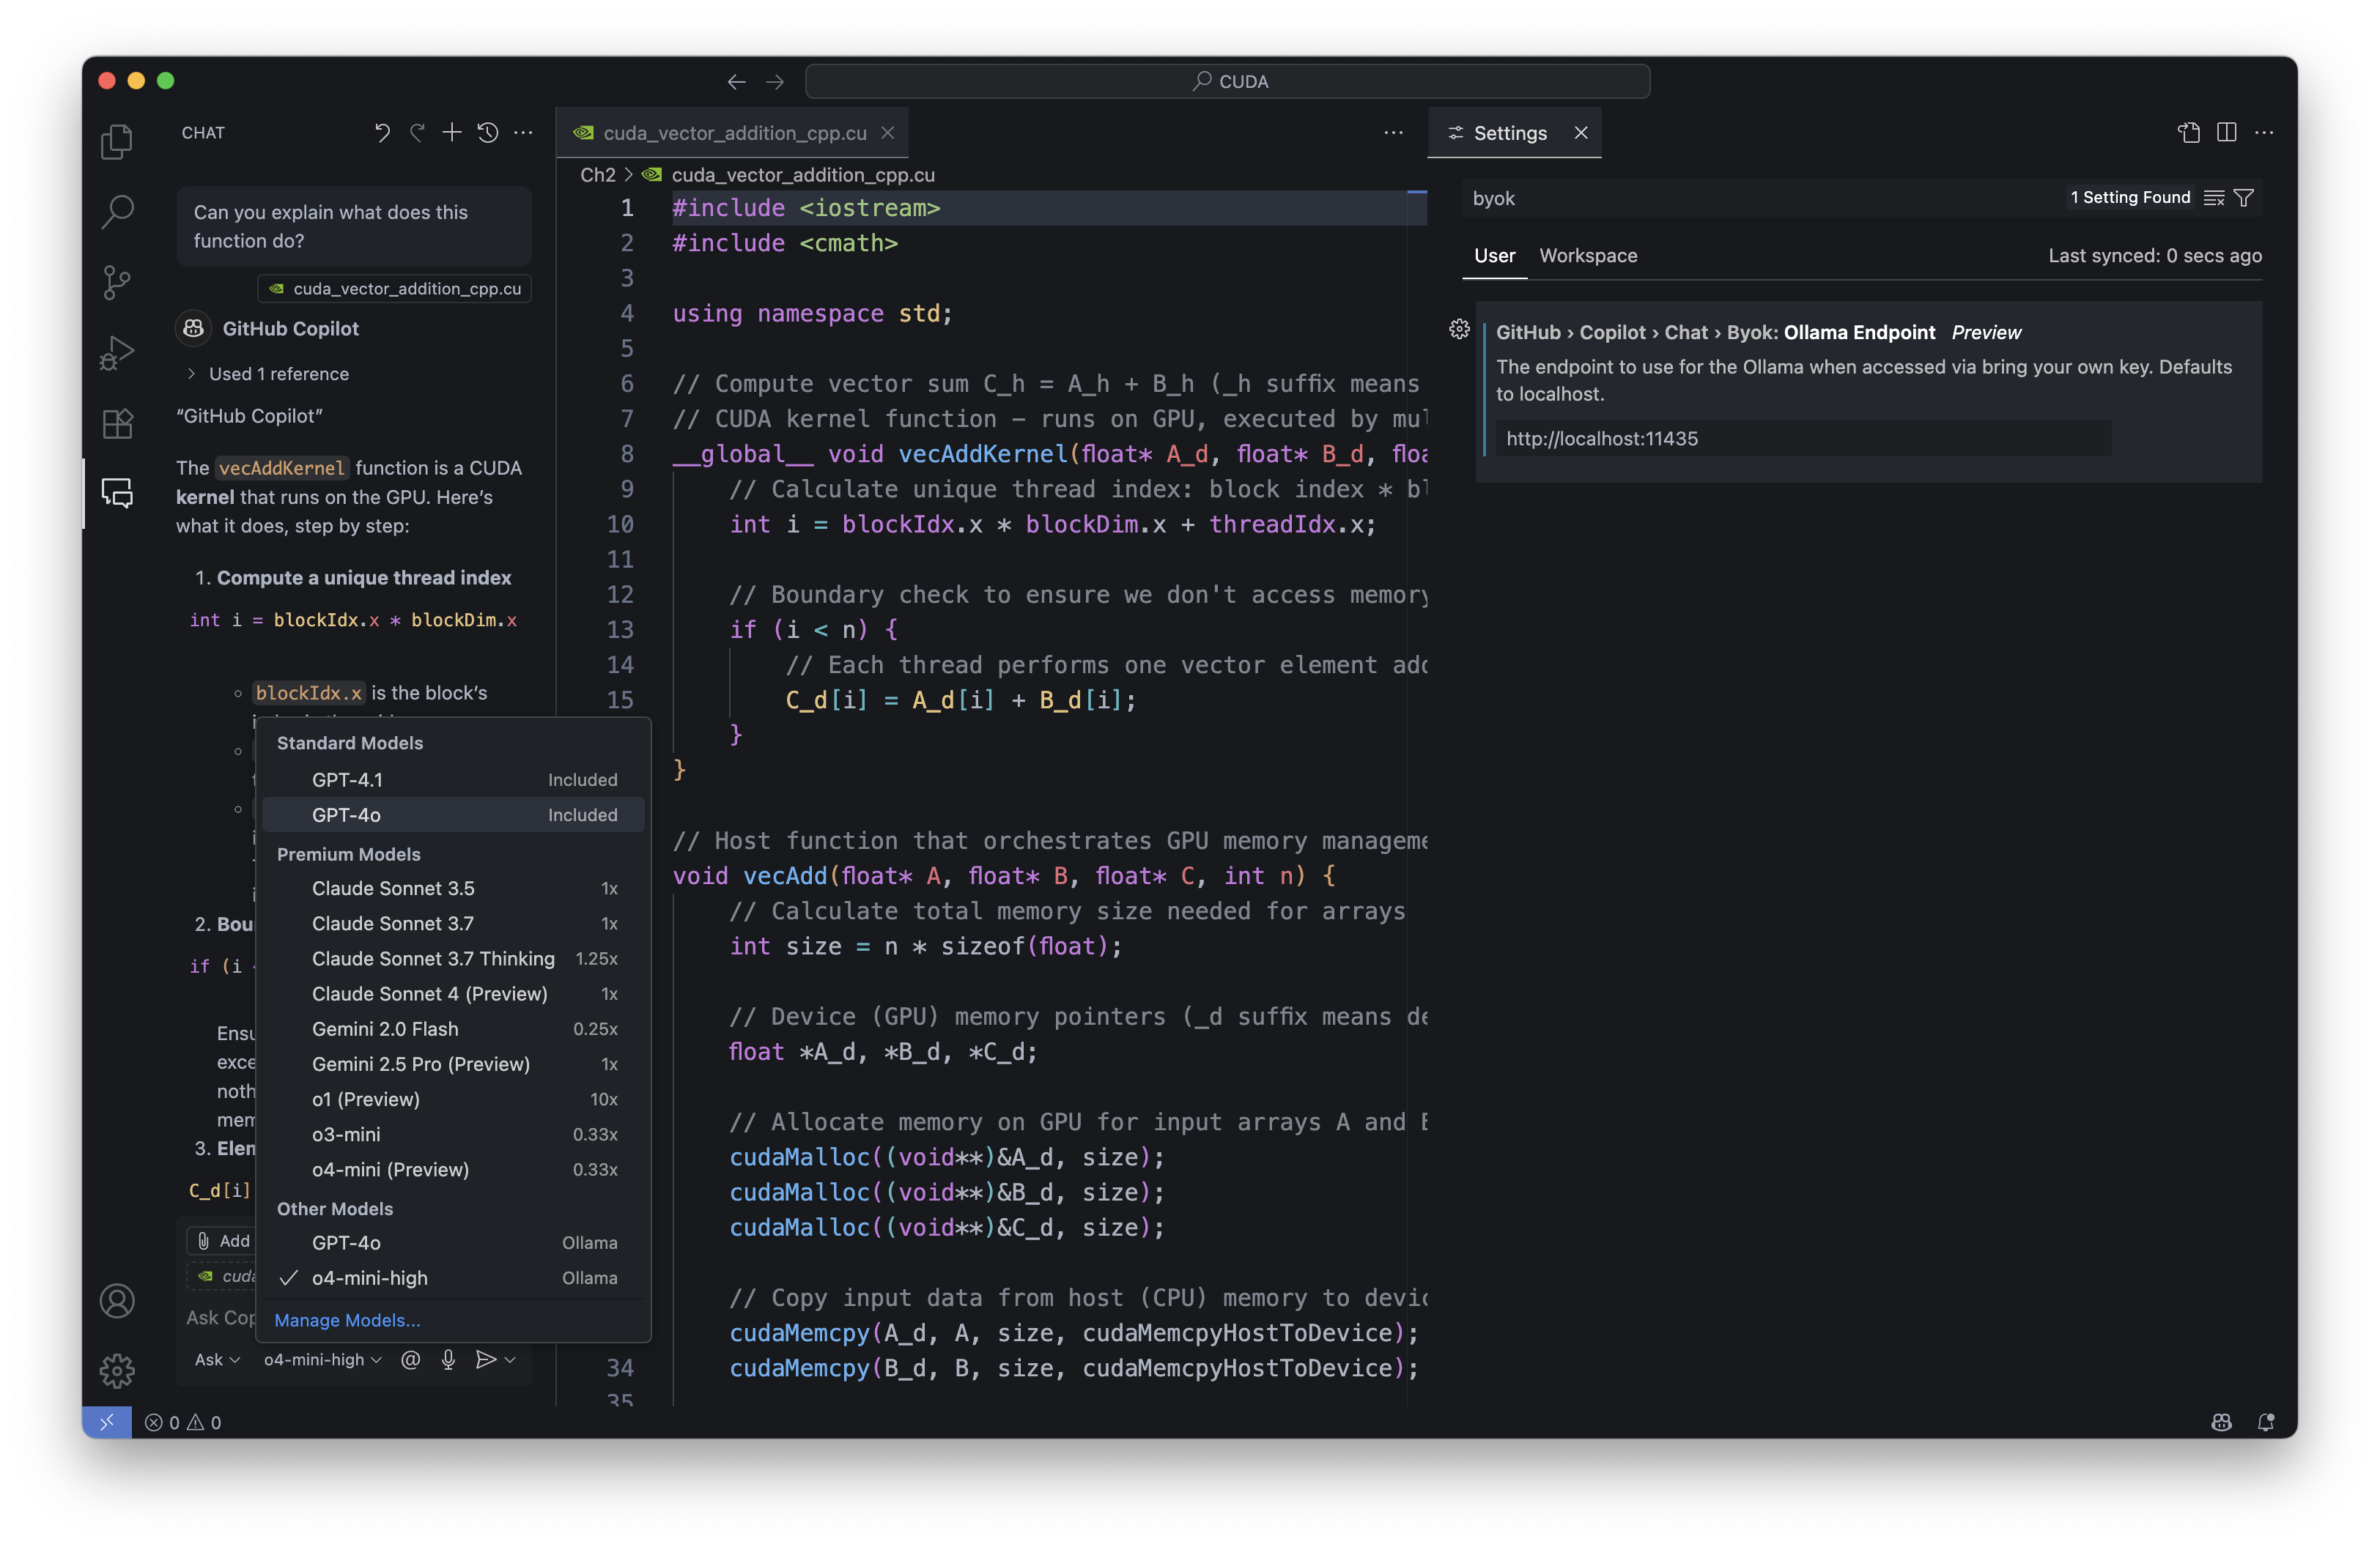Open the Ollama Endpoint setting gear menu
Image resolution: width=2380 pixels, height=1547 pixels.
1459,330
